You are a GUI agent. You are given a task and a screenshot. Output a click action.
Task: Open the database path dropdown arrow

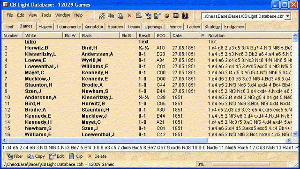(288, 16)
